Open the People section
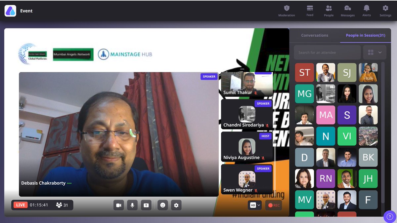The width and height of the screenshot is (397, 223). pyautogui.click(x=329, y=11)
